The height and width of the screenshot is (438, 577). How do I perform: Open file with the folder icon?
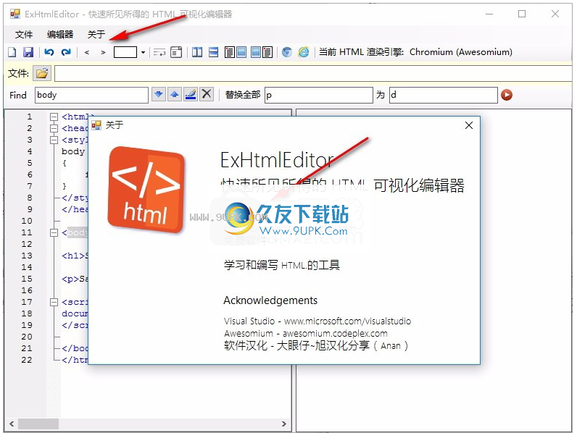tap(42, 73)
